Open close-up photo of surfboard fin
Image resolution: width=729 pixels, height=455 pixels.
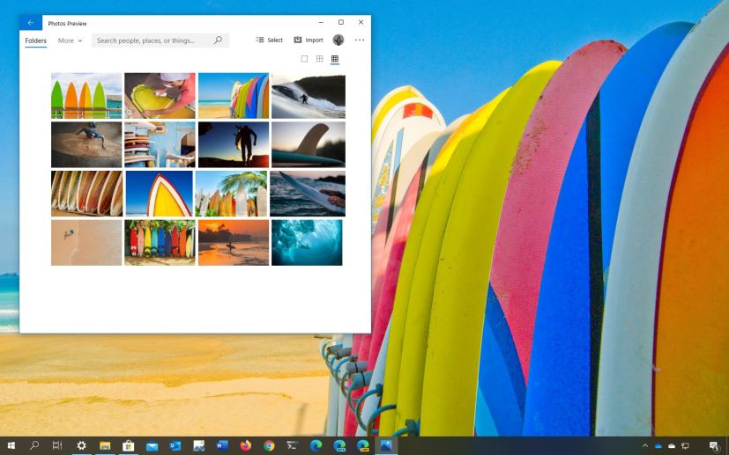pos(309,144)
